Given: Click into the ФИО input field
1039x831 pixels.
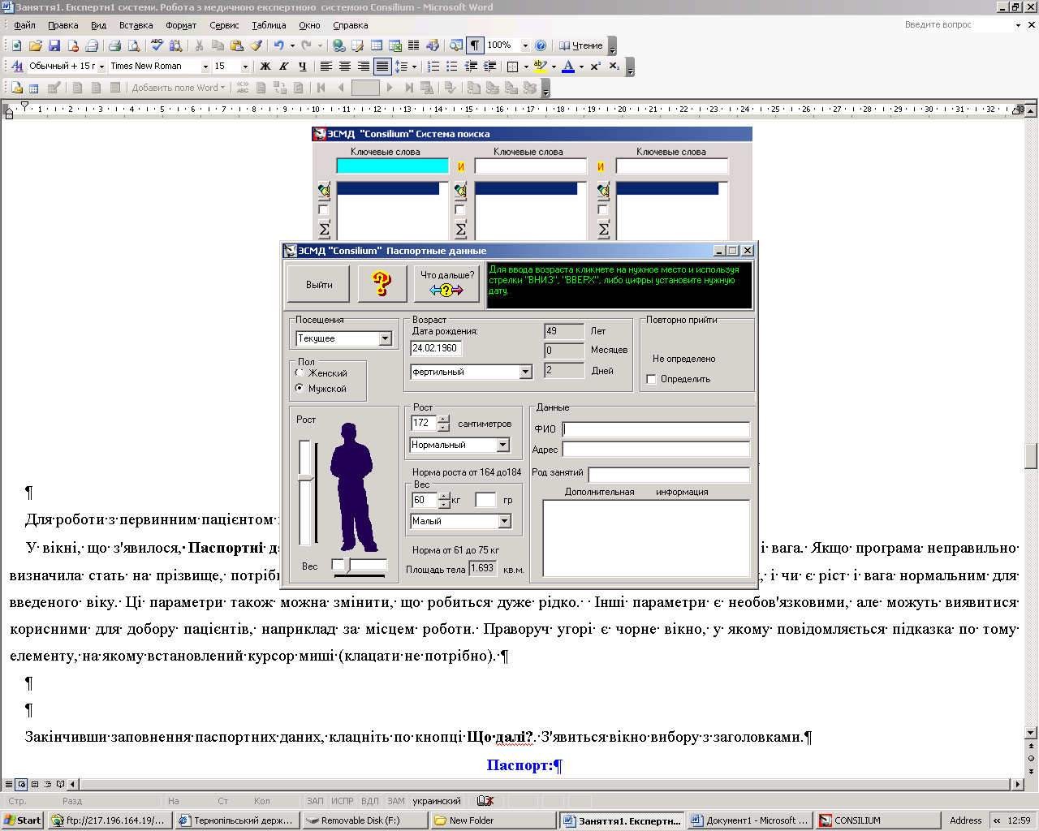Looking at the screenshot, I should click(x=656, y=429).
